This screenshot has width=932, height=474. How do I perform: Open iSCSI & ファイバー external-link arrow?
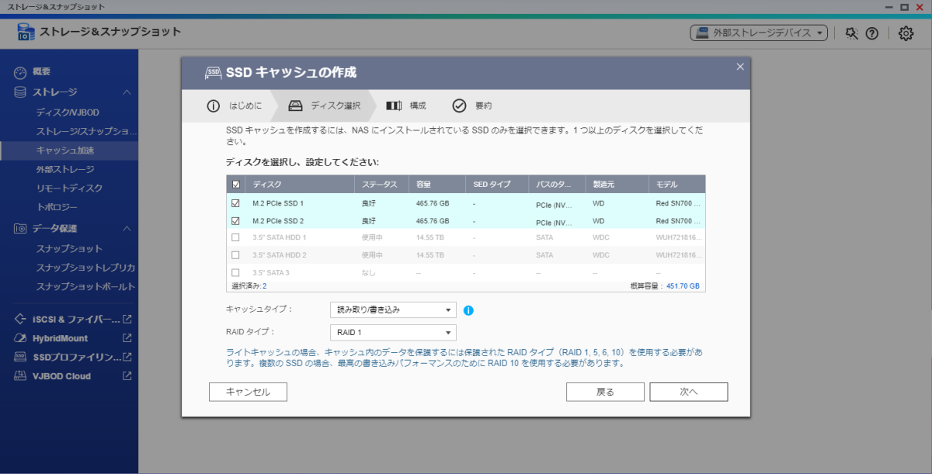coord(127,320)
